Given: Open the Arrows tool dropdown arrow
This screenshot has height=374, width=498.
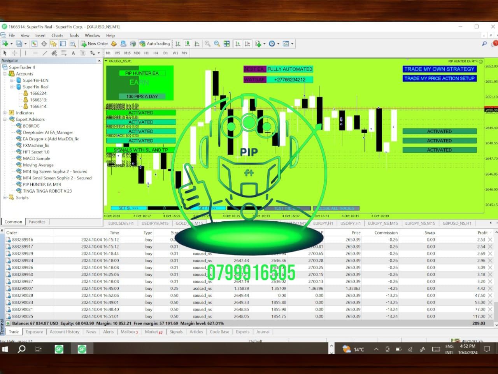Looking at the screenshot, I should coord(98,53).
